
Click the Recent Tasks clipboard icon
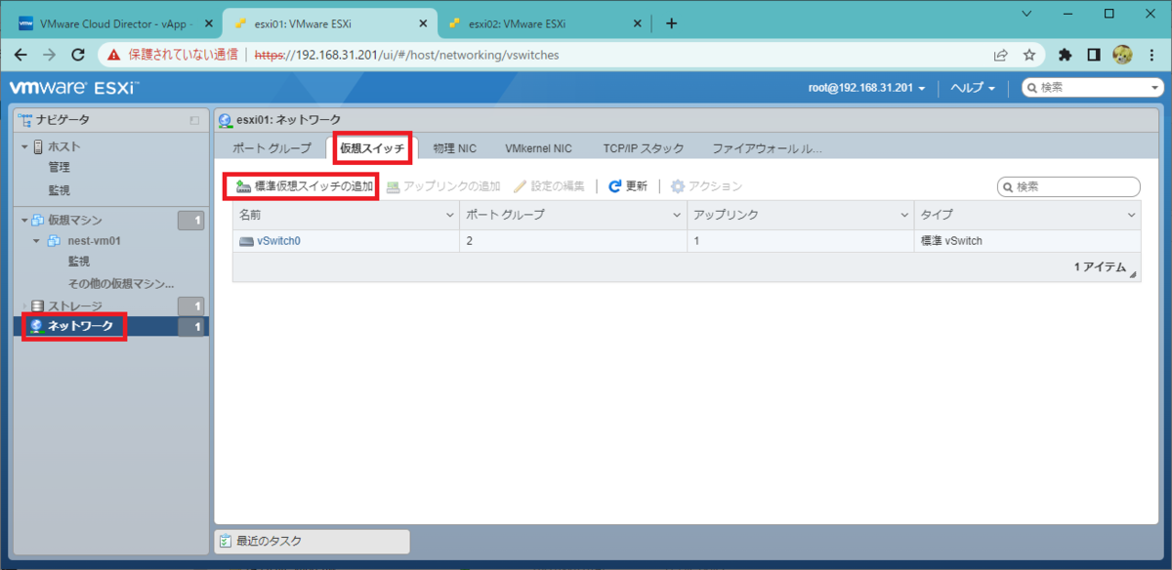226,541
